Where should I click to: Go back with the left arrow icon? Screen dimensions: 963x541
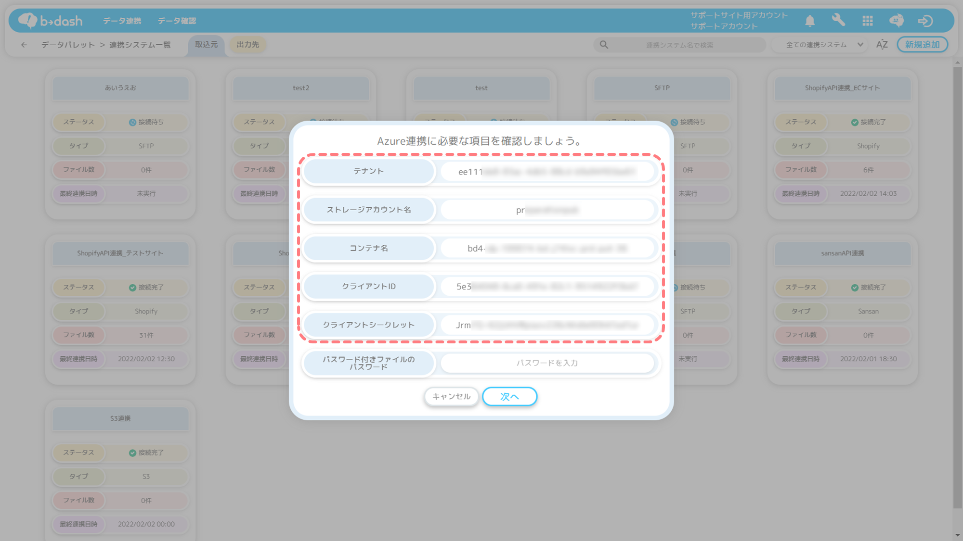(x=24, y=45)
